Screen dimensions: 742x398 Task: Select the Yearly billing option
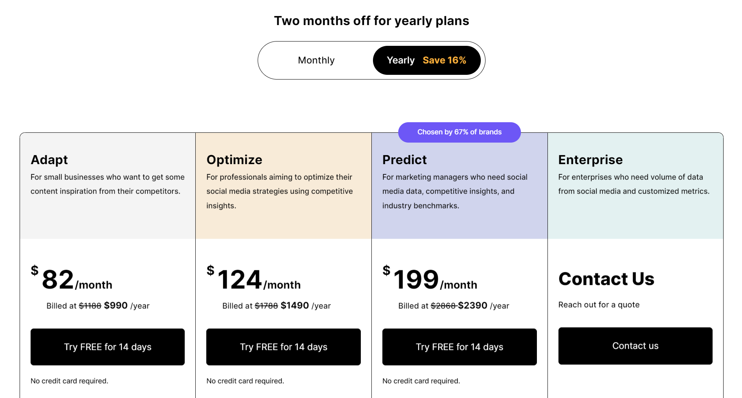pyautogui.click(x=400, y=60)
